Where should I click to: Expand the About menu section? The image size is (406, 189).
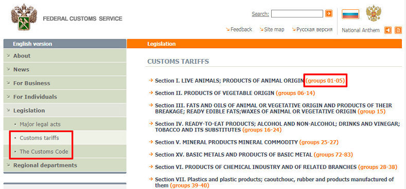click(x=65, y=55)
